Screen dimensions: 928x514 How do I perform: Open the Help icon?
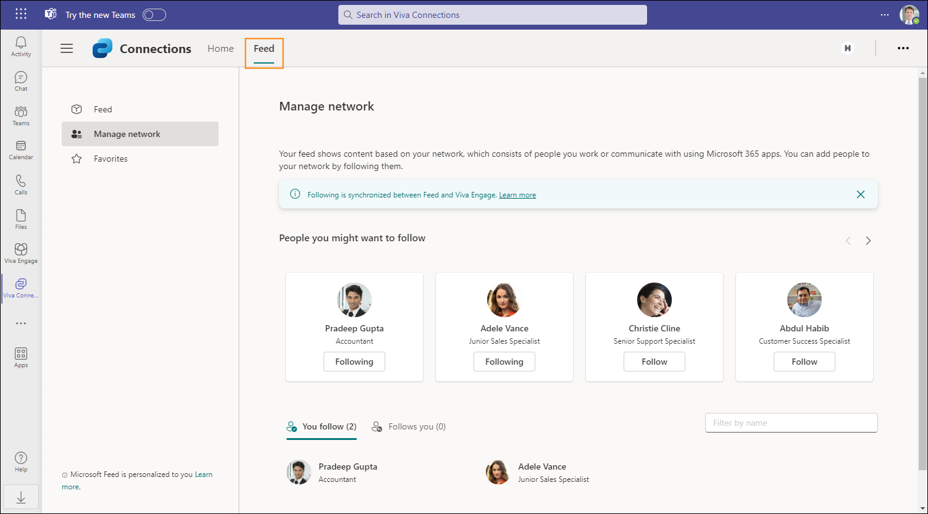[x=20, y=459]
